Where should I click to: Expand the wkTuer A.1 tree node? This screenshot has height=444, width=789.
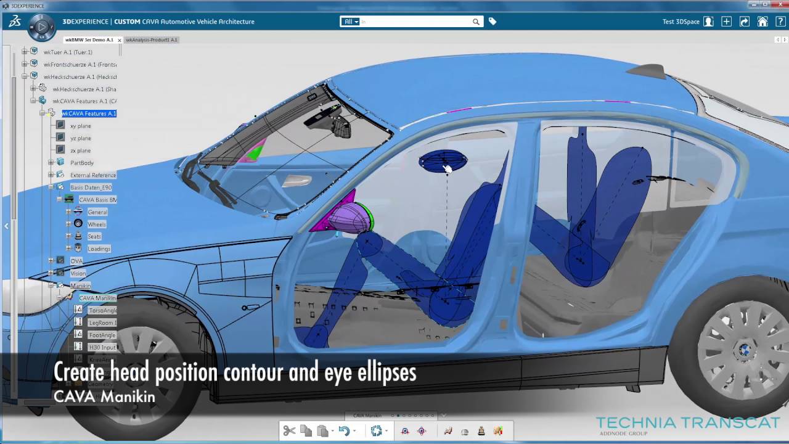pyautogui.click(x=25, y=52)
